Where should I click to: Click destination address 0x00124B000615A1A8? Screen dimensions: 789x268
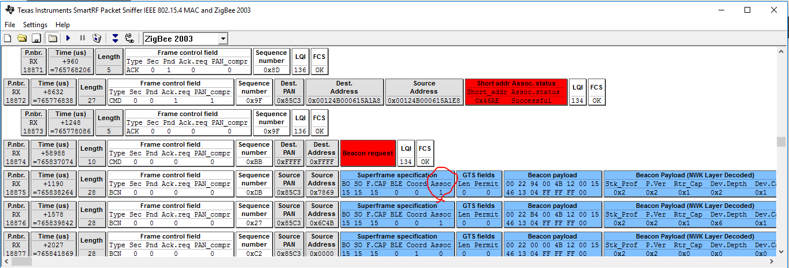344,100
